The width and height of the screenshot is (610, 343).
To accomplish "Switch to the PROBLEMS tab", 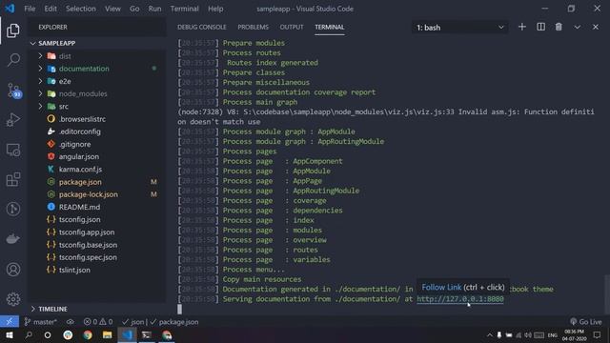I will pos(253,28).
